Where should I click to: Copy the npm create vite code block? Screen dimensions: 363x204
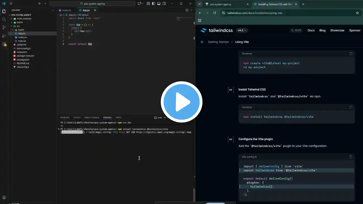351,54
